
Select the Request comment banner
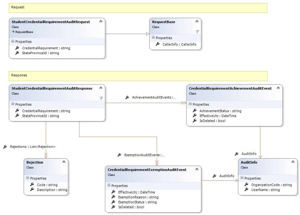click(x=138, y=8)
